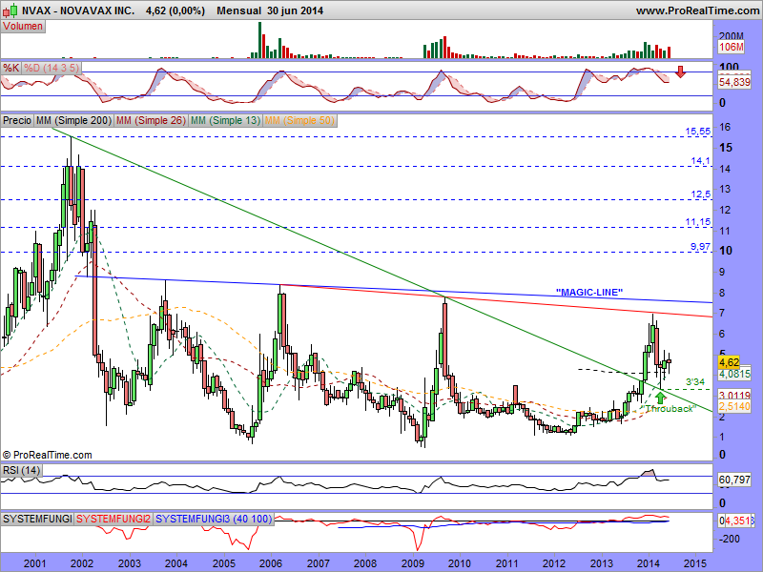The width and height of the screenshot is (763, 572).
Task: Click the orange 2,5140 value tag
Action: coord(734,406)
